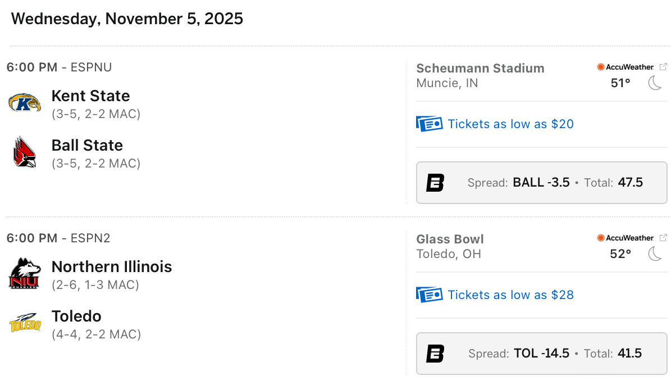This screenshot has height=380, width=671.
Task: Open the Ball State team page
Action: click(x=87, y=145)
